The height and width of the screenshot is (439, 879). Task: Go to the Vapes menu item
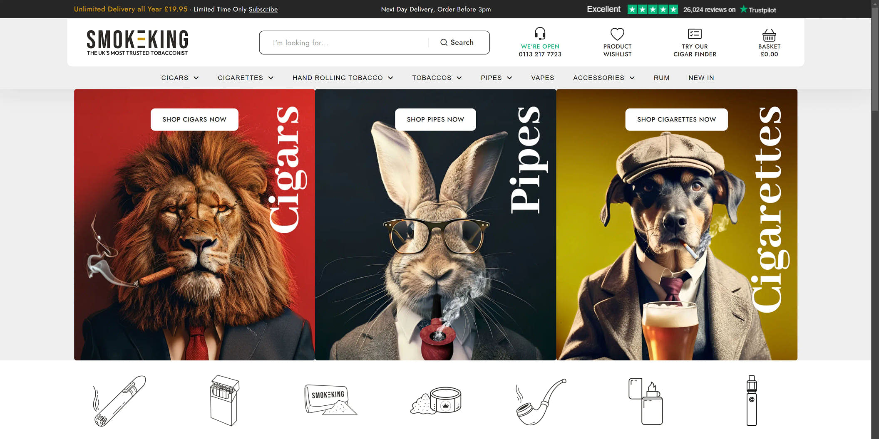click(542, 78)
